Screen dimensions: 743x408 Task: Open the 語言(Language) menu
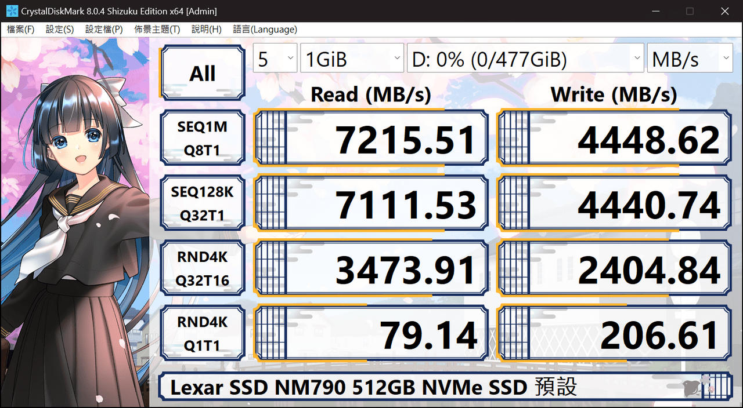265,30
